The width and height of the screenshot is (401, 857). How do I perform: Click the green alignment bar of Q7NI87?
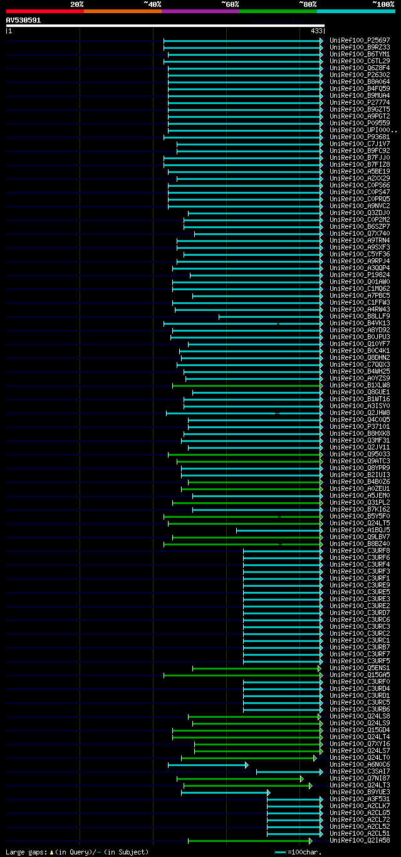[x=241, y=779]
